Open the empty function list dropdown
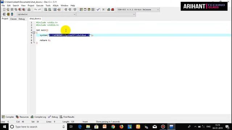Screen dimensions: 232x130 pos(134,14)
